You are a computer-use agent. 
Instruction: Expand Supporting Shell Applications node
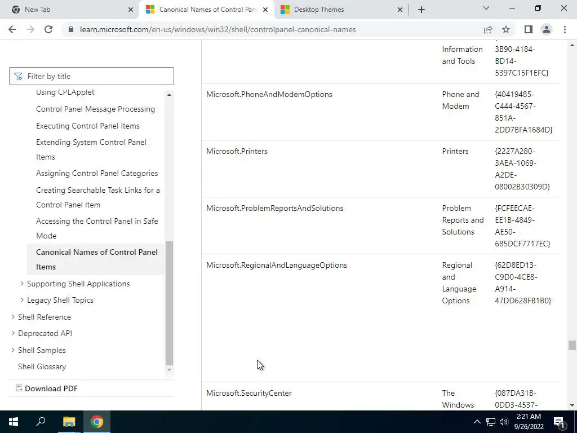point(22,284)
